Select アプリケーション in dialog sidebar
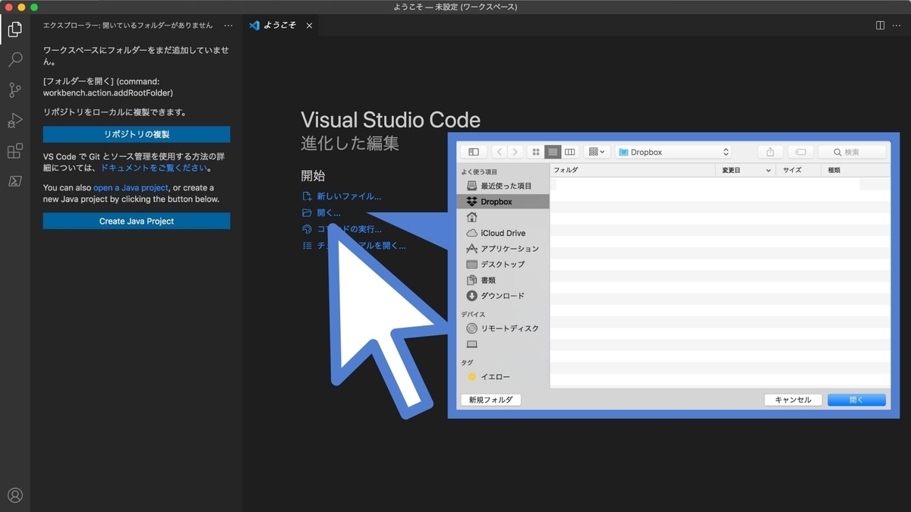This screenshot has height=512, width=911. pyautogui.click(x=503, y=249)
